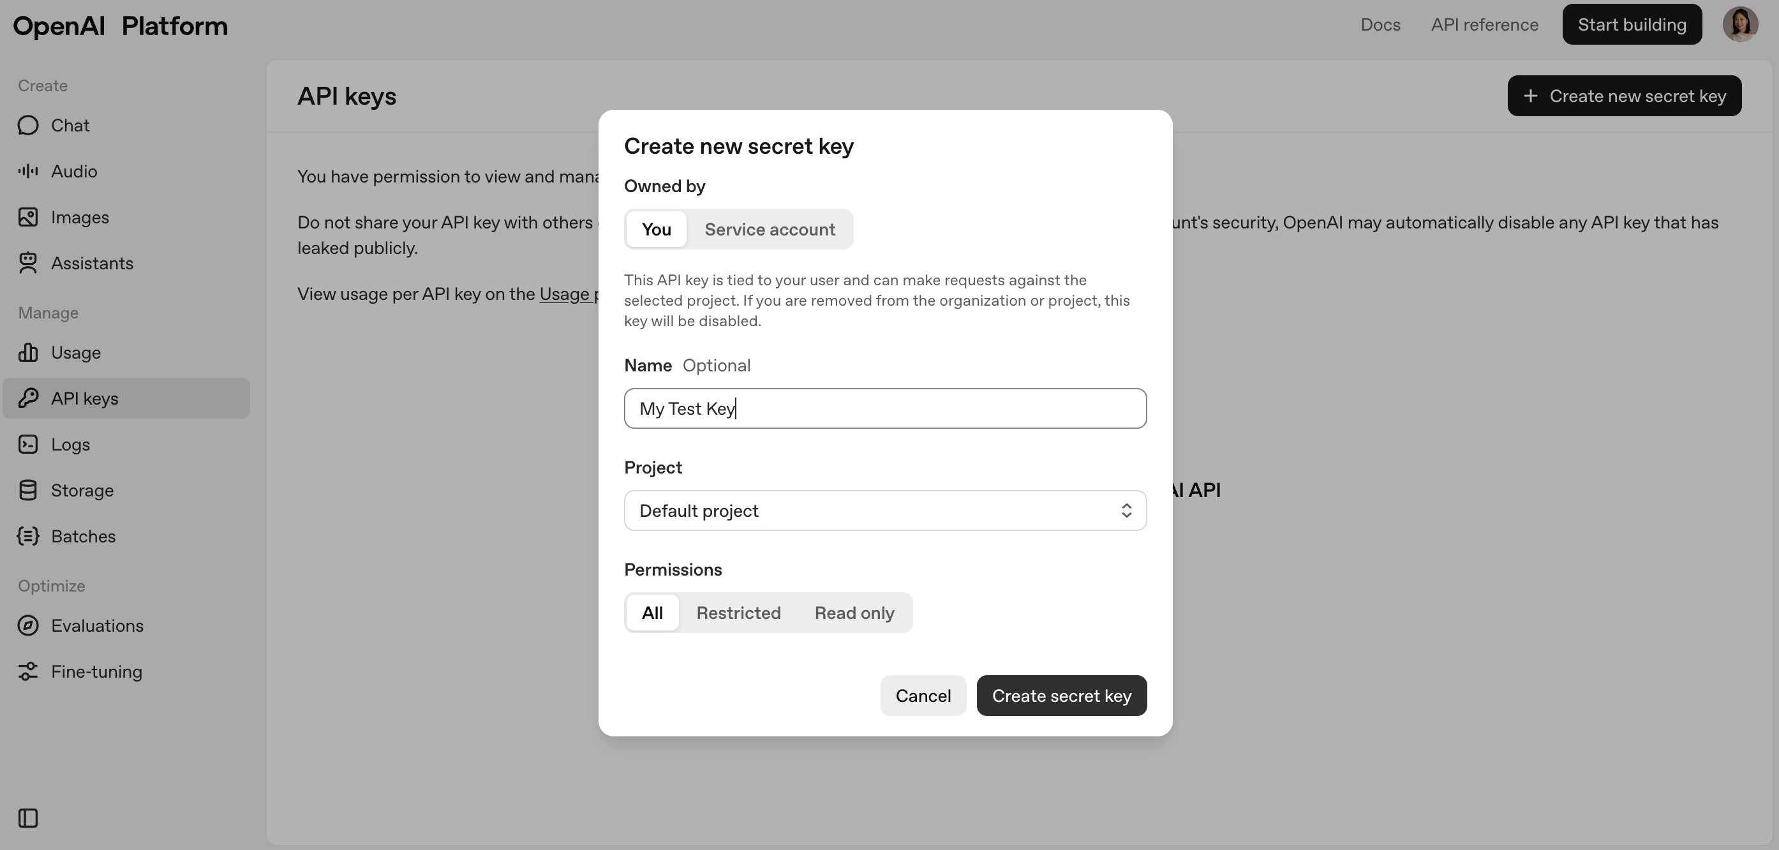Select the Usage icon
This screenshot has width=1779, height=850.
(x=27, y=352)
